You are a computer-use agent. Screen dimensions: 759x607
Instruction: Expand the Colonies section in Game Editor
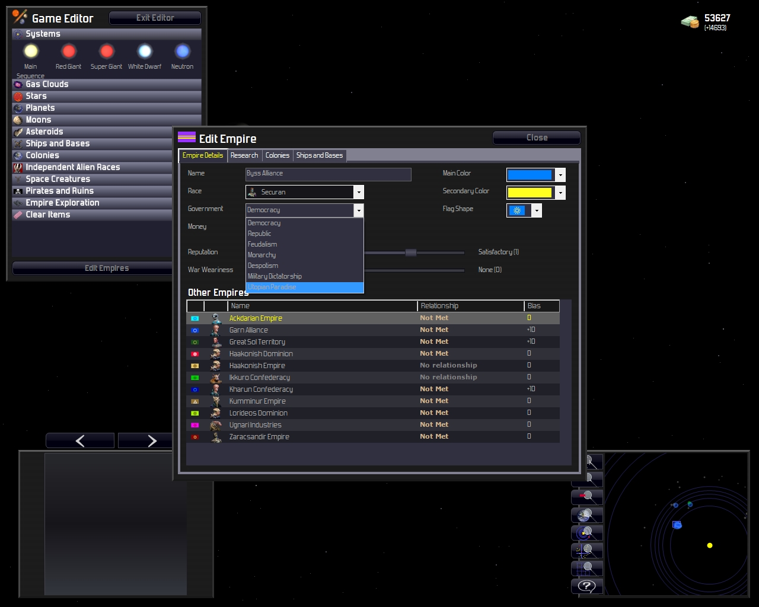(92, 155)
